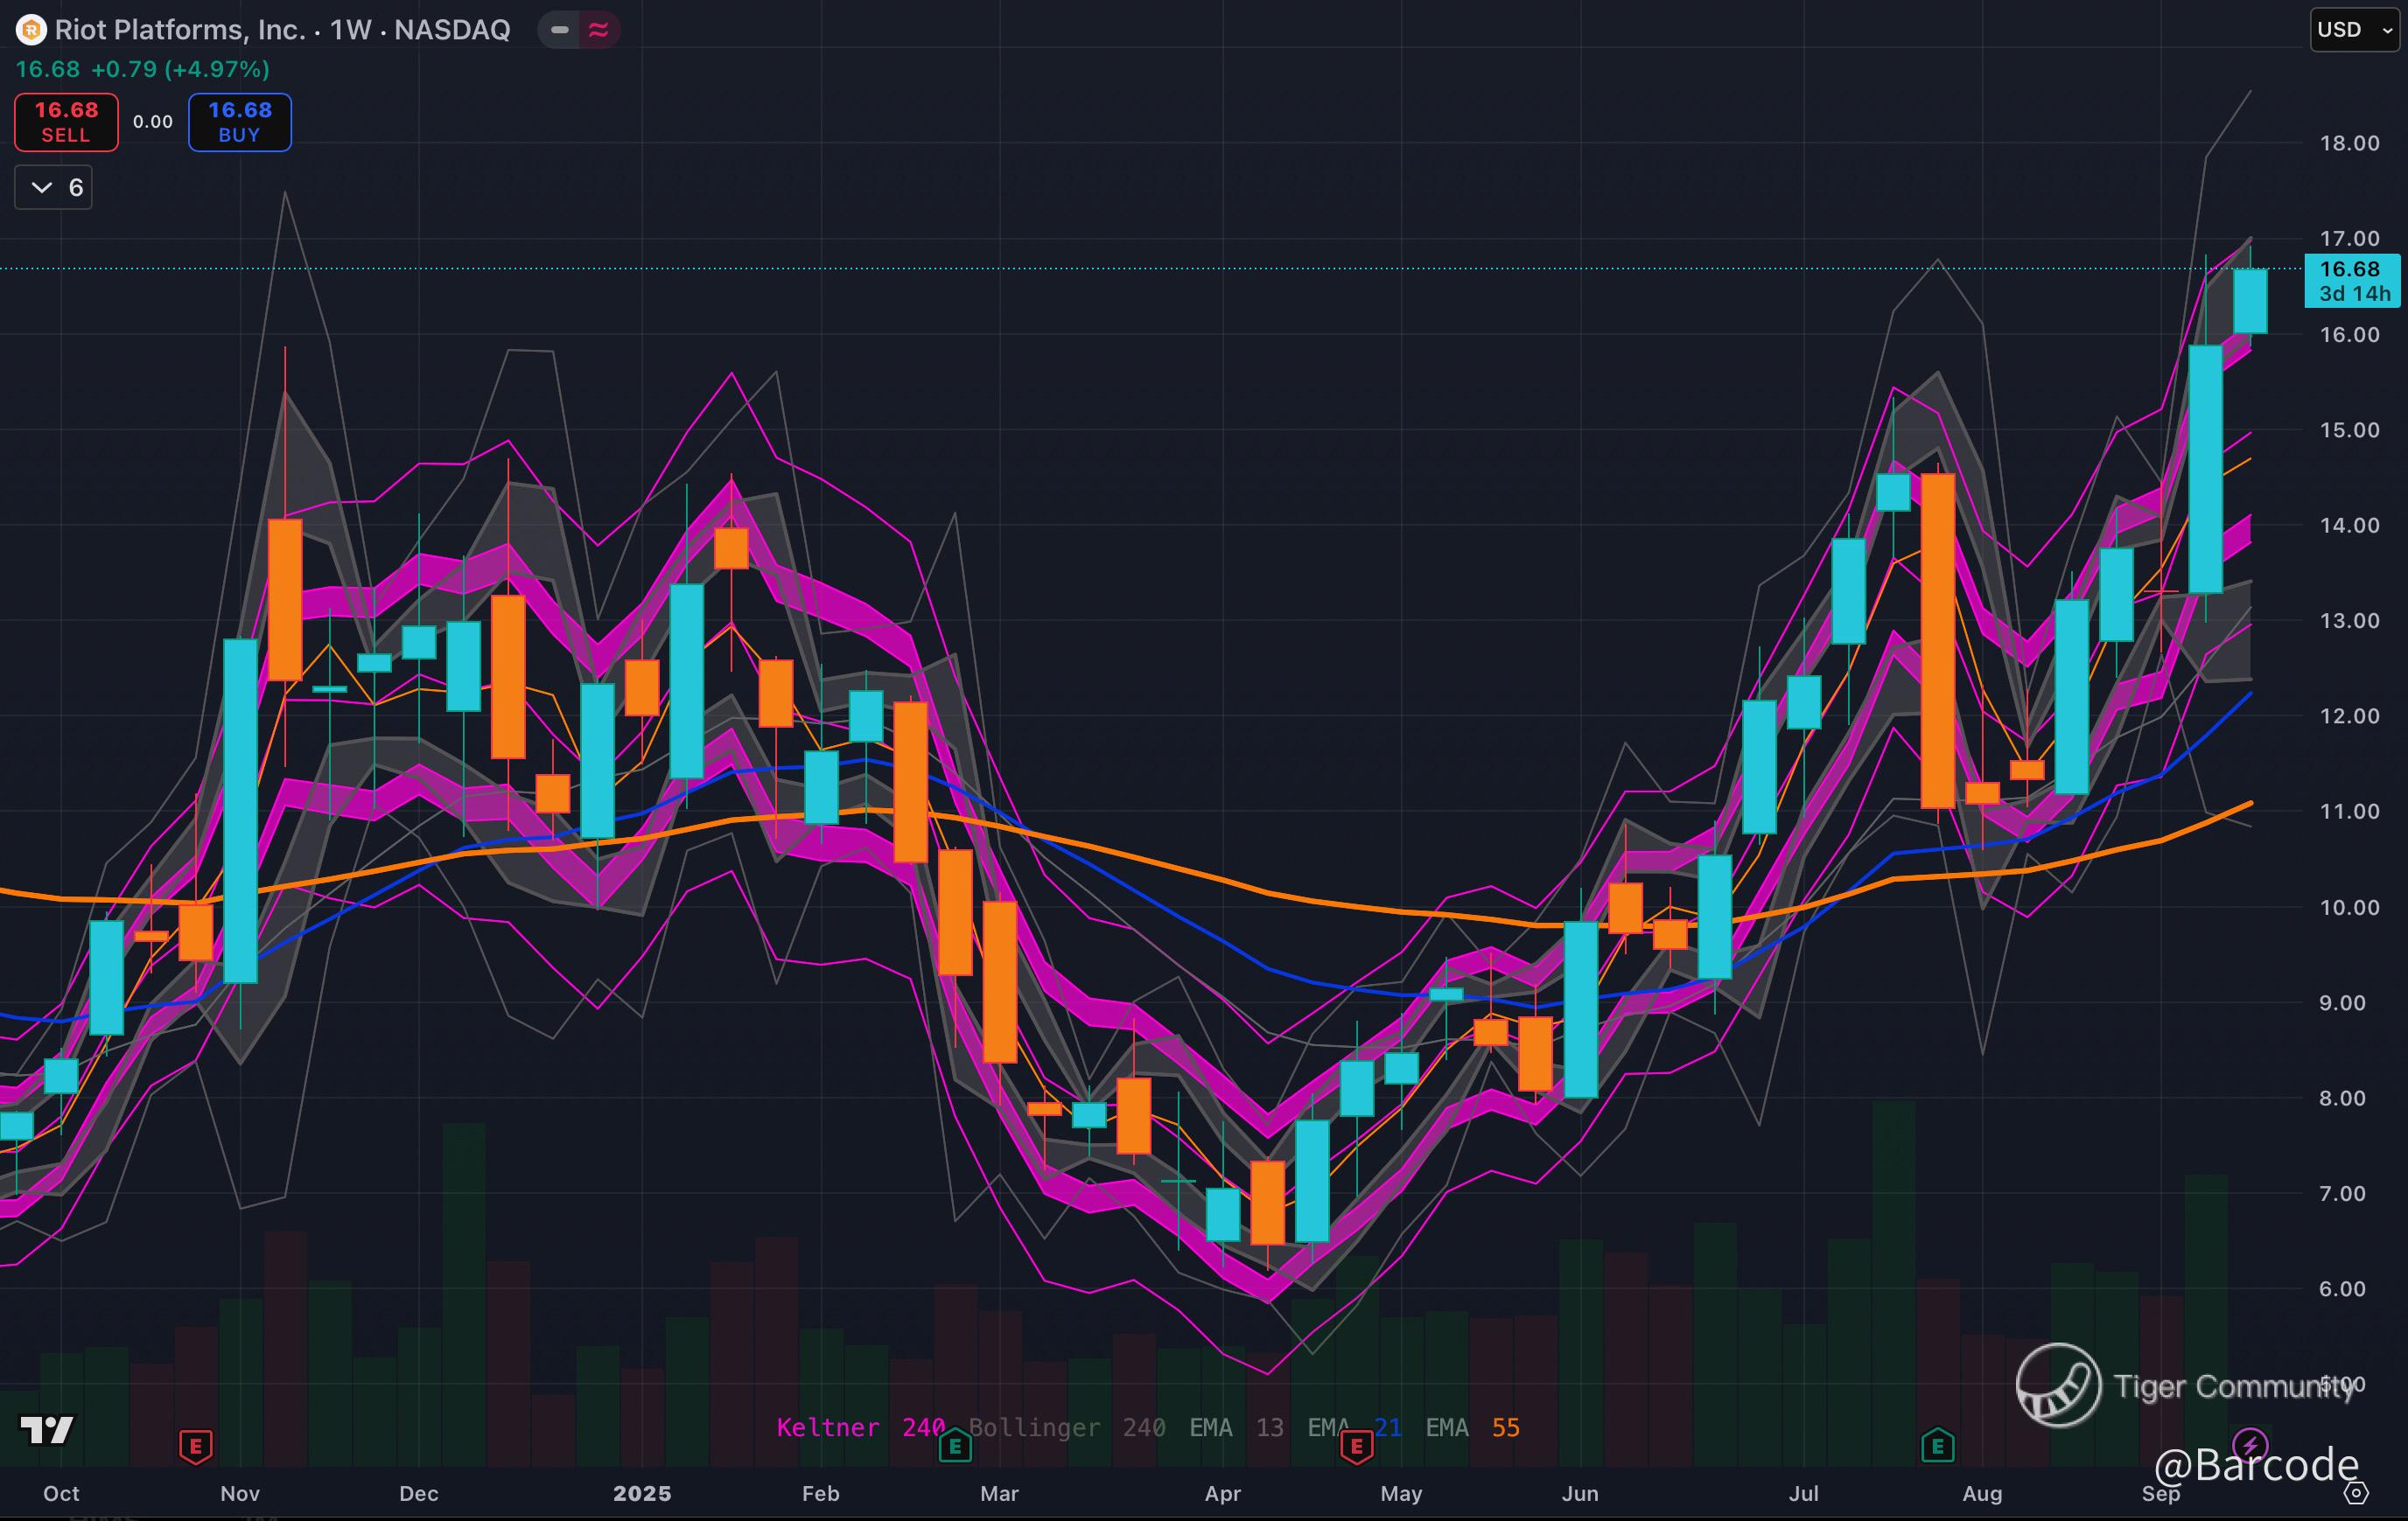This screenshot has height=1521, width=2408.
Task: Collapse the indicator legend showing 6
Action: coord(54,187)
